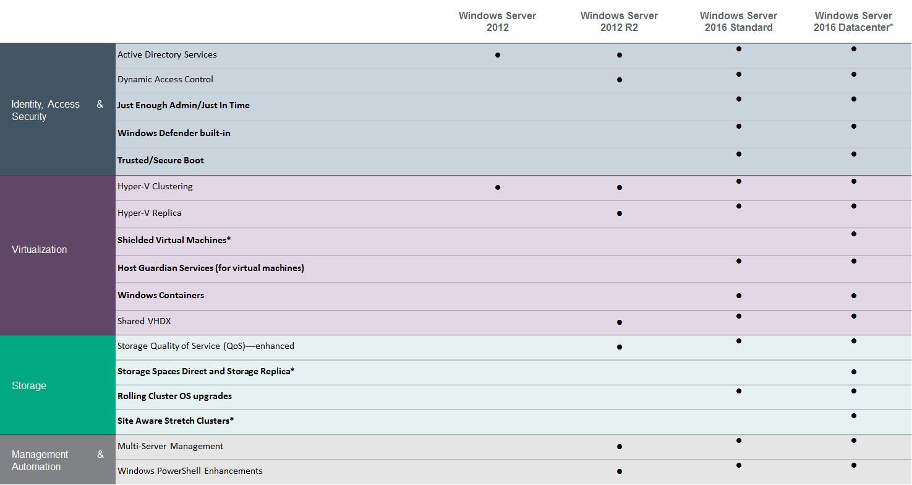
Task: Click the Site Aware Stretch Clusters dot under Datacenter
Action: (x=853, y=416)
